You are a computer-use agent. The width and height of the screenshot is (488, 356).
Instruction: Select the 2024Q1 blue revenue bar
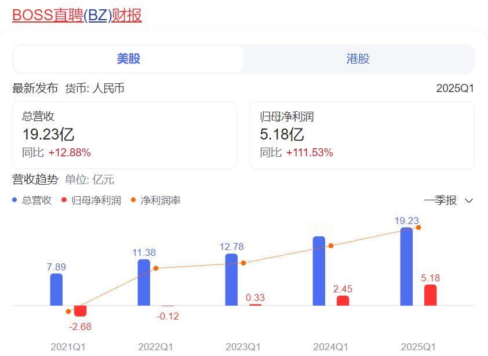319,271
